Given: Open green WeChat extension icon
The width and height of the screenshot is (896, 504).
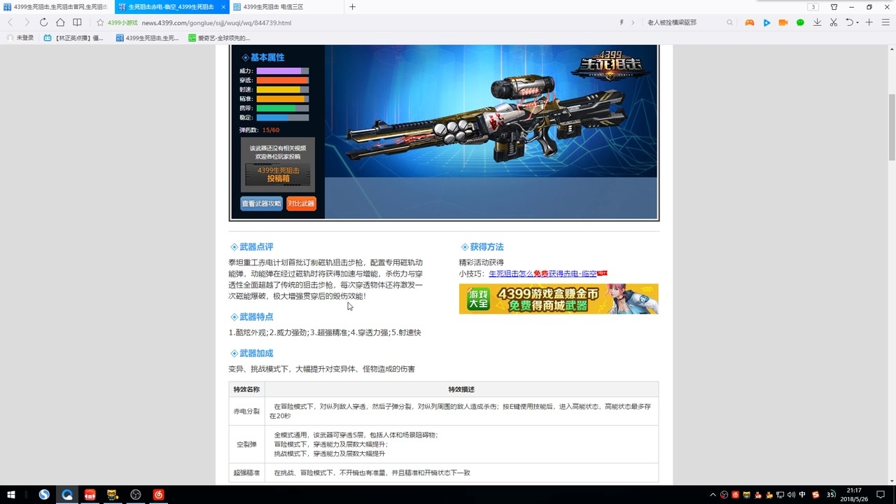Looking at the screenshot, I should (800, 22).
